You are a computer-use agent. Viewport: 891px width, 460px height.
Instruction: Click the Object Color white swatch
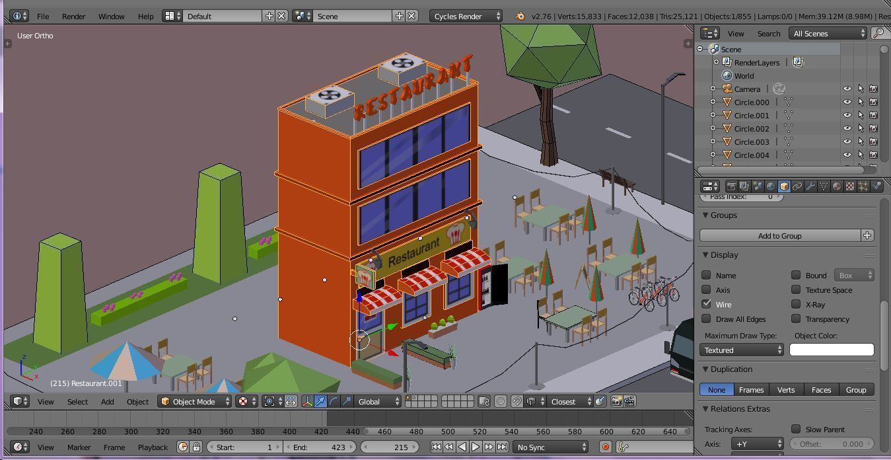click(x=832, y=350)
